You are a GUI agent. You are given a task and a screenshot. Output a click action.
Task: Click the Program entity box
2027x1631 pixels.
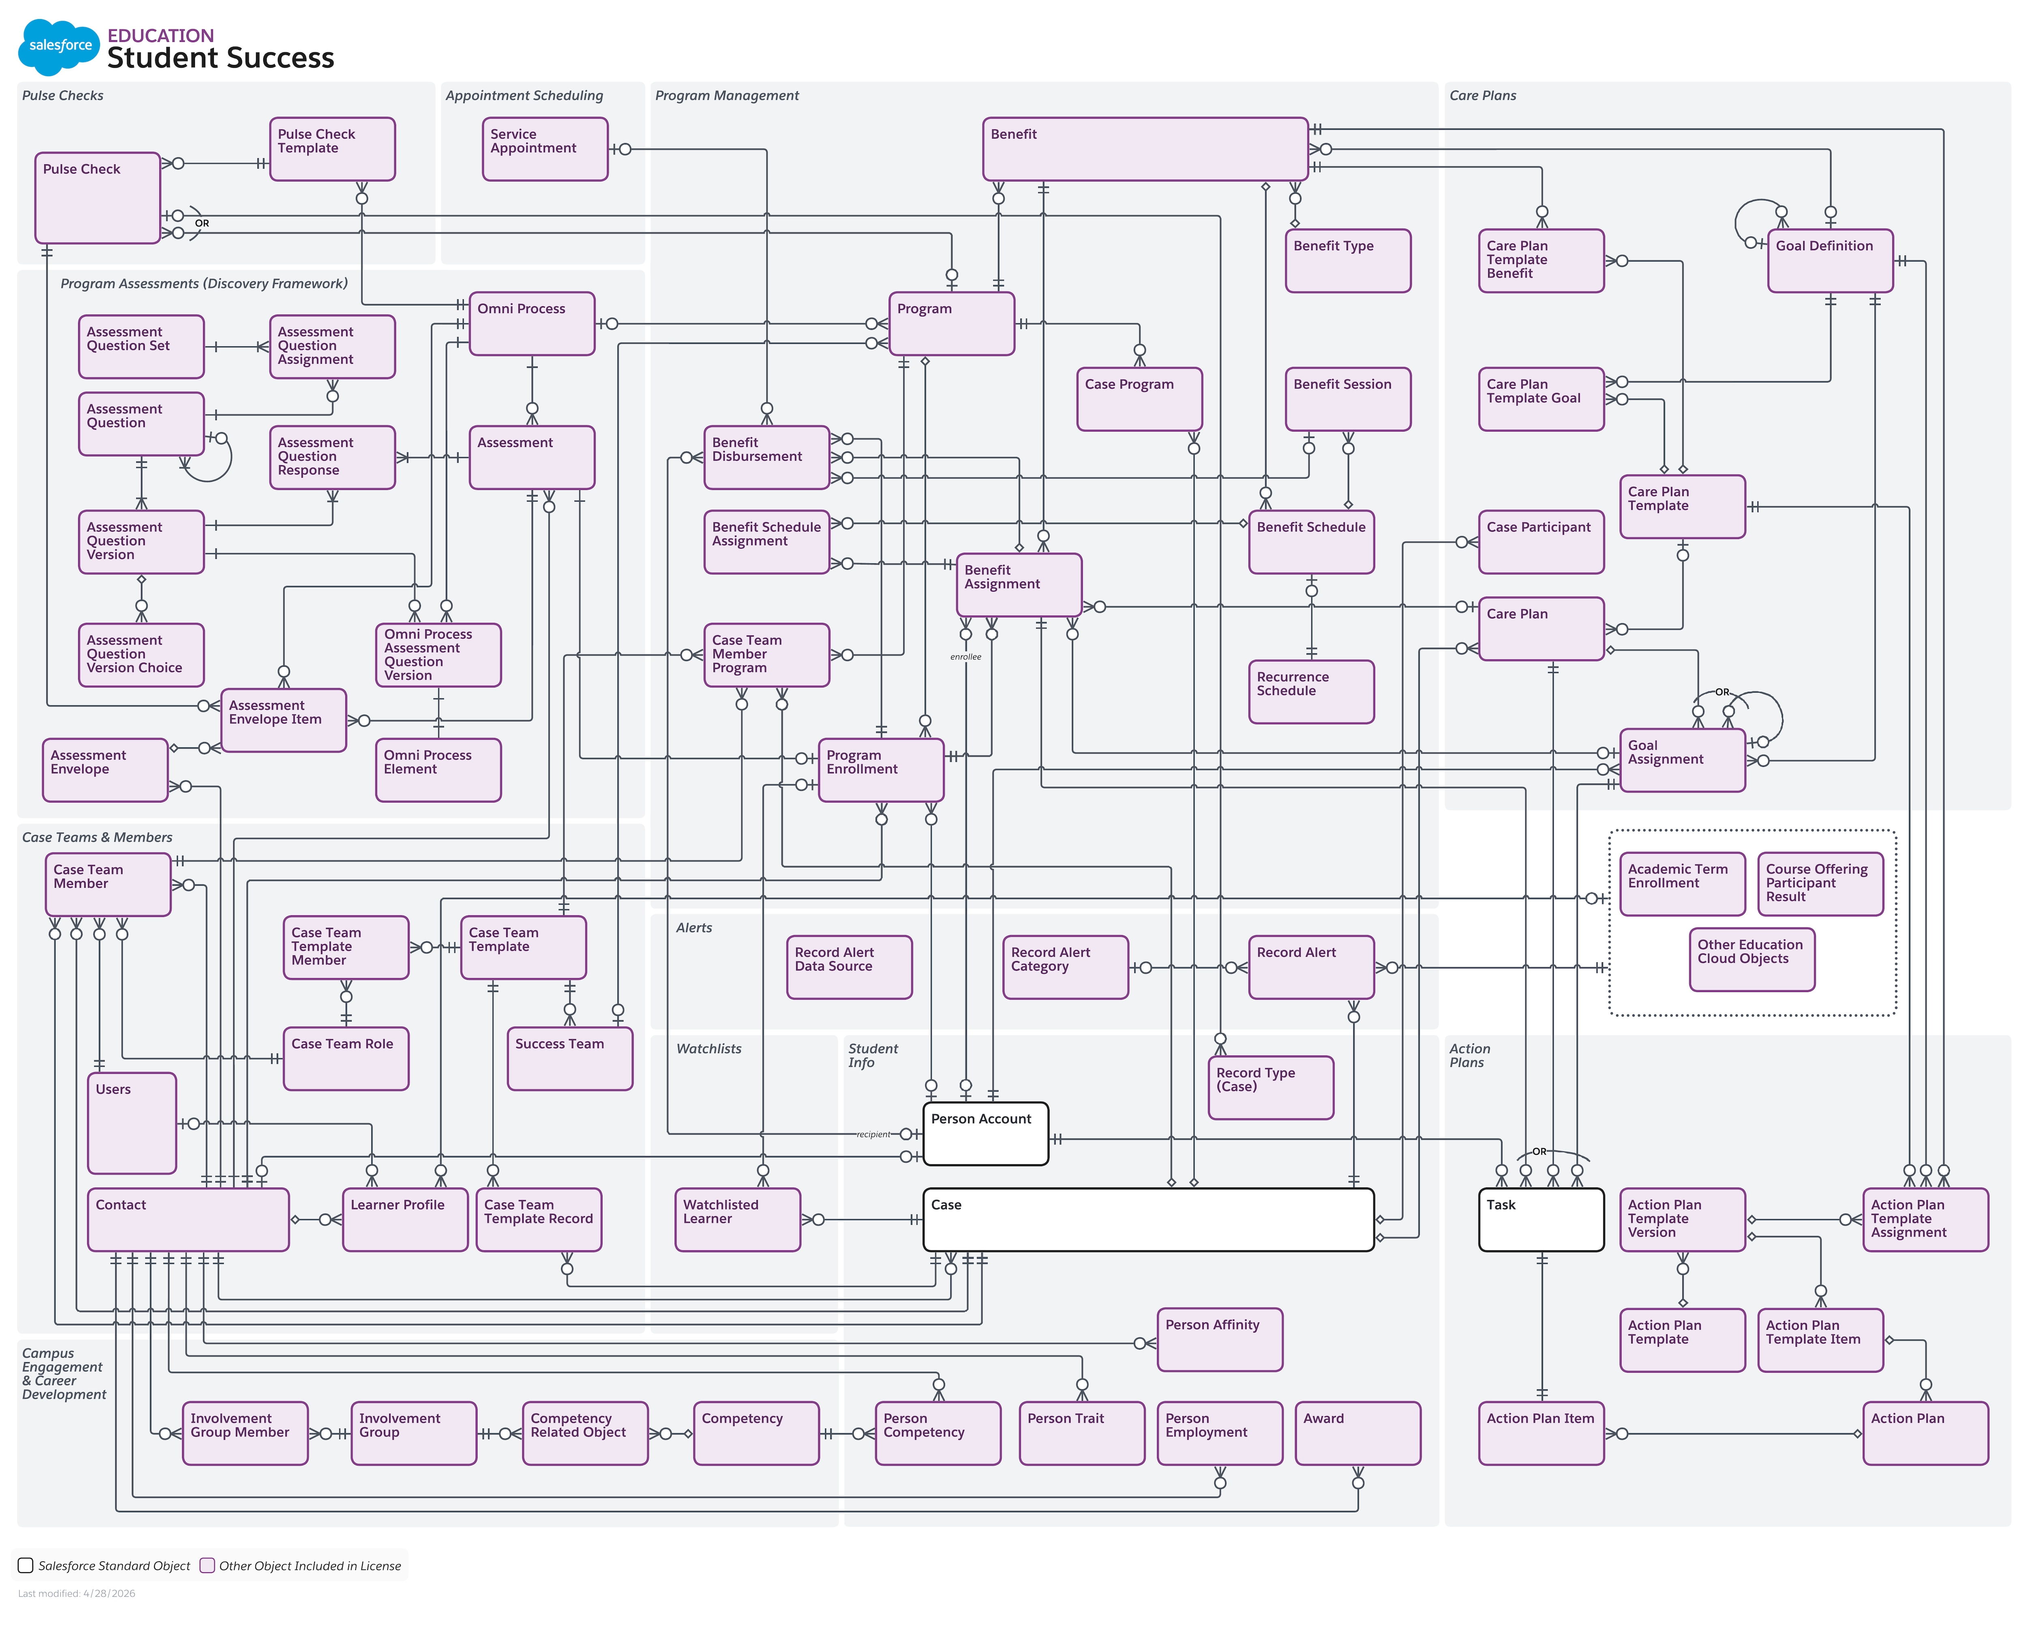951,324
